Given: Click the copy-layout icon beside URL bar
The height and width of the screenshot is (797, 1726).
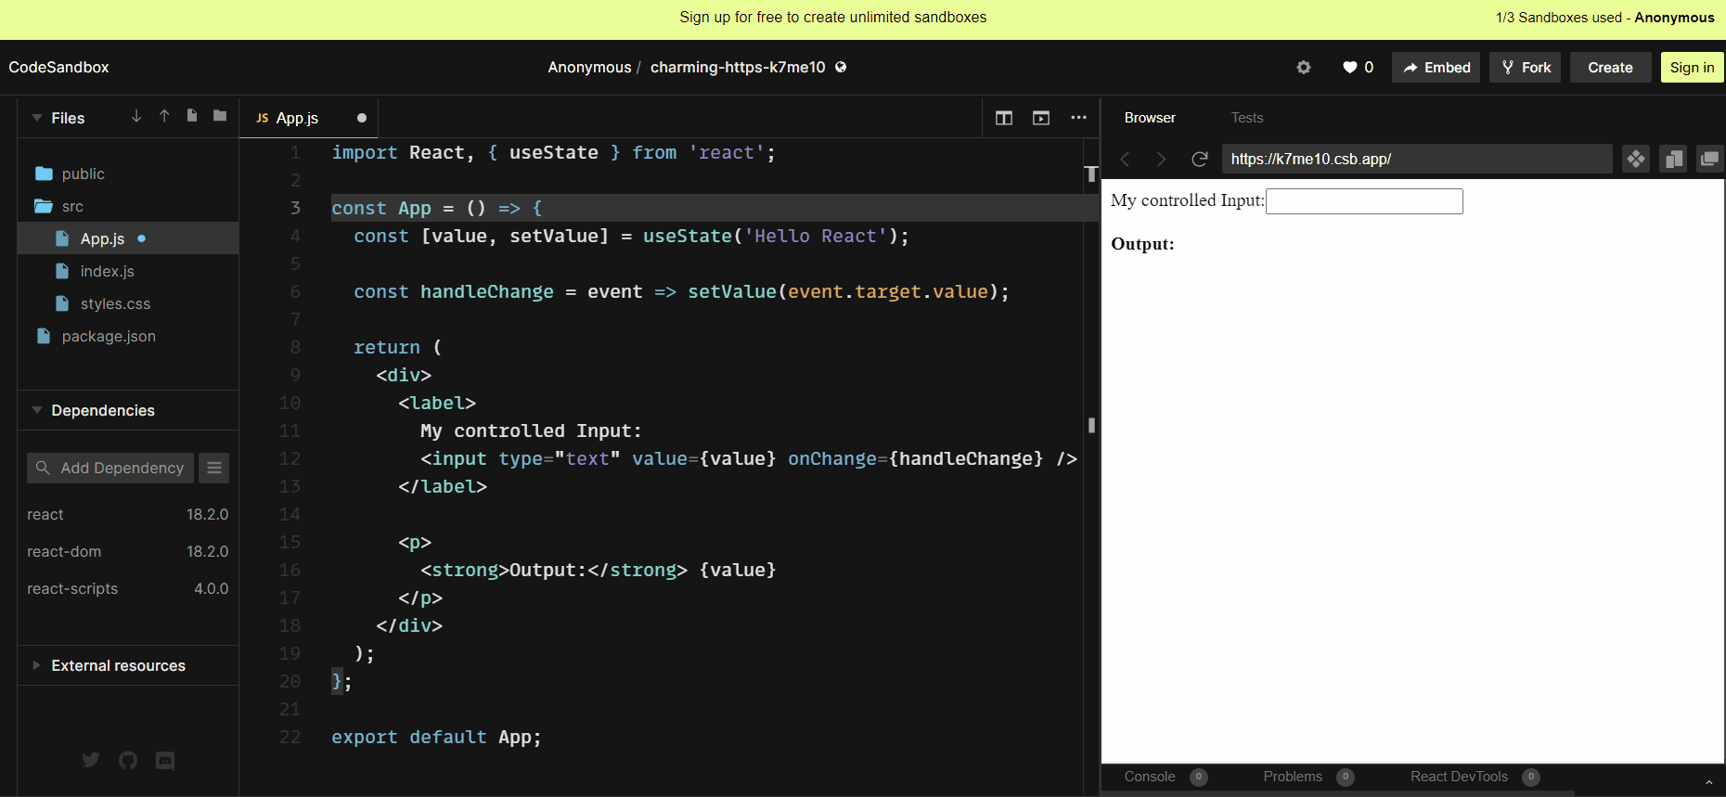Looking at the screenshot, I should pyautogui.click(x=1673, y=160).
